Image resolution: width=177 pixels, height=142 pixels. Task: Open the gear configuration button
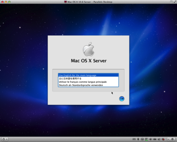[172, 139]
